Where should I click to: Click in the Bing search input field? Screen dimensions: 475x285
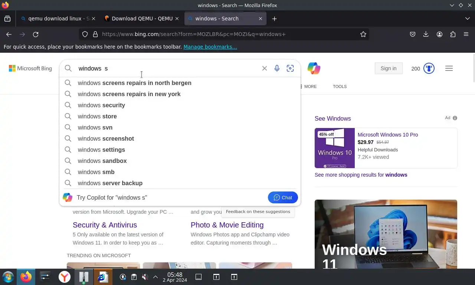pyautogui.click(x=167, y=68)
